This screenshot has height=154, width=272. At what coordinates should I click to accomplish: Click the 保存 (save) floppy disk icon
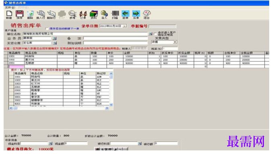point(19,14)
